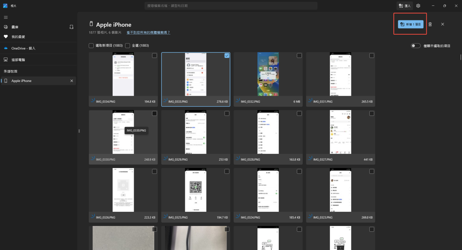462x250 pixels.
Task: Check the IMG_0328.PNG checkbox
Action: pyautogui.click(x=299, y=113)
